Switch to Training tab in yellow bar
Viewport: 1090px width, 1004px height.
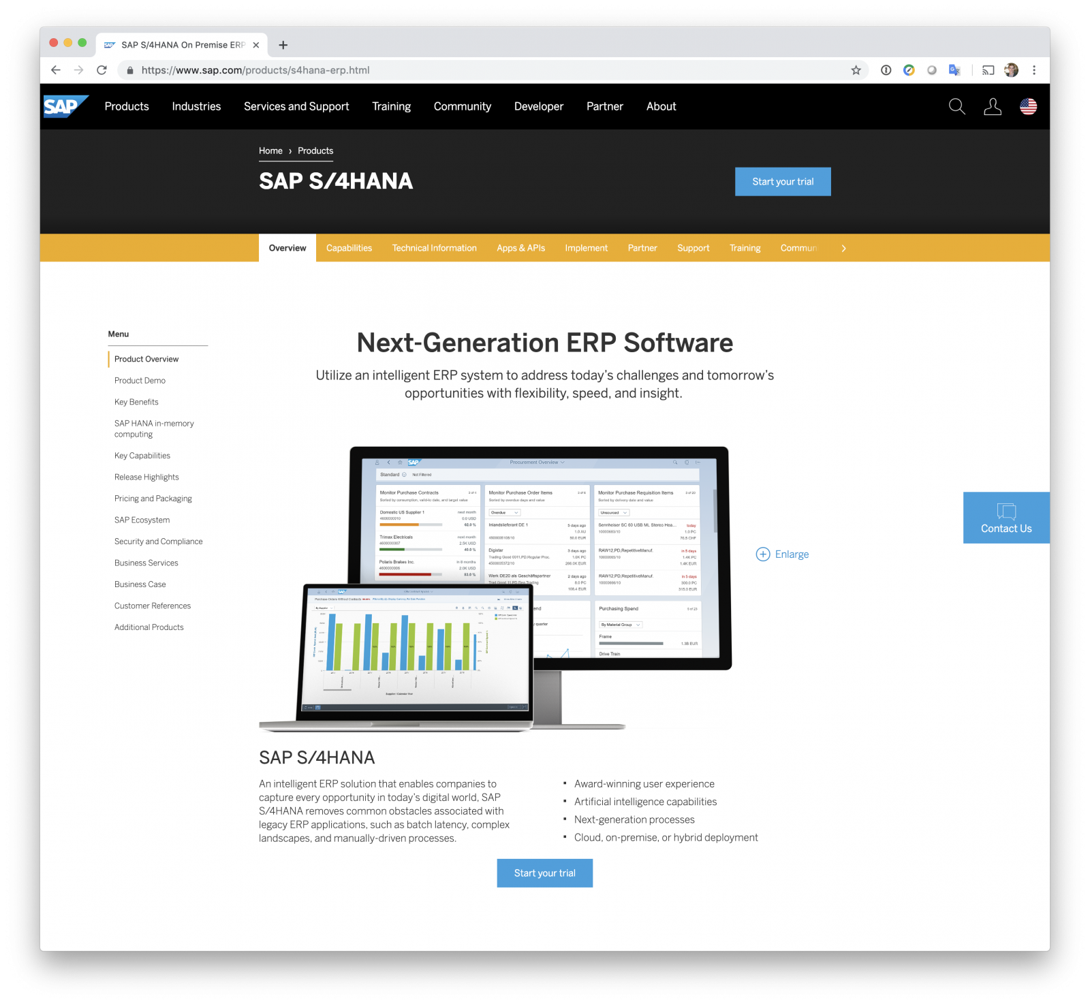click(745, 248)
